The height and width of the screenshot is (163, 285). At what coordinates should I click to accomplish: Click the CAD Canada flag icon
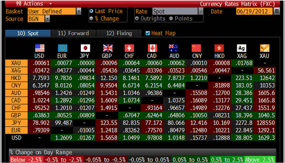[152, 48]
